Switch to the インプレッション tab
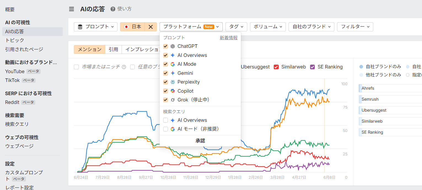422x190 pixels. click(x=141, y=49)
